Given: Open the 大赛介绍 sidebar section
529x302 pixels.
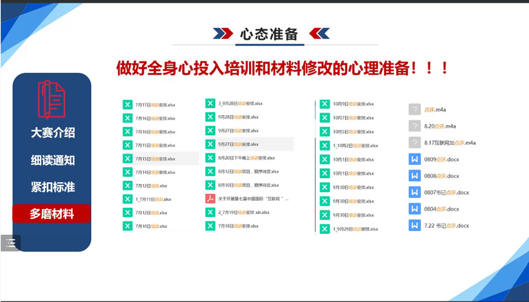Looking at the screenshot, I should tap(52, 132).
